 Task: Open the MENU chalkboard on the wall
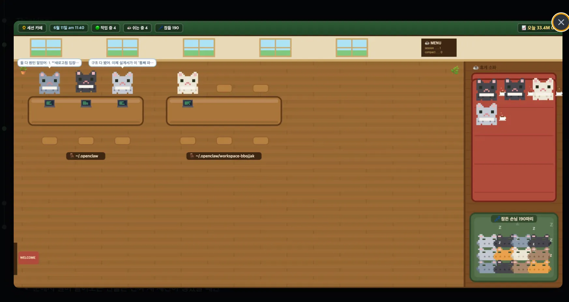[439, 48]
